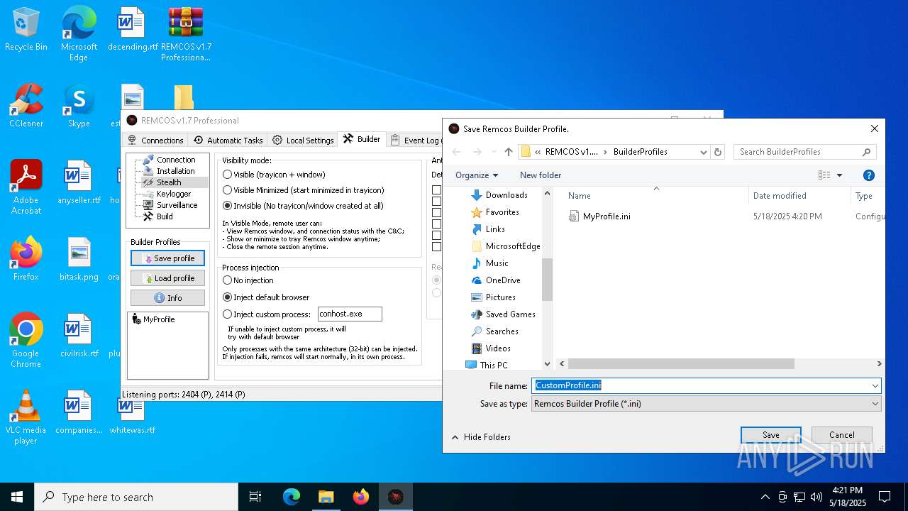
Task: Click the Windows Start button
Action: click(x=17, y=497)
